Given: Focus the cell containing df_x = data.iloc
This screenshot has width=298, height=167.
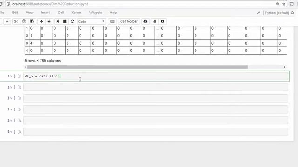Looking at the screenshot, I should (x=156, y=76).
